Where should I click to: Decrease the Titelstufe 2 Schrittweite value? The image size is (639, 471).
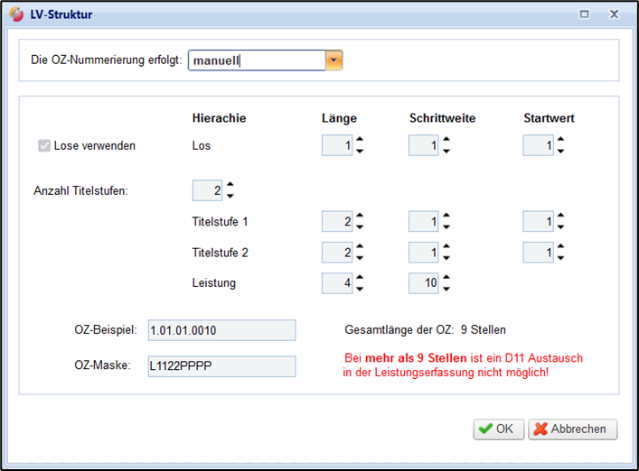(446, 259)
